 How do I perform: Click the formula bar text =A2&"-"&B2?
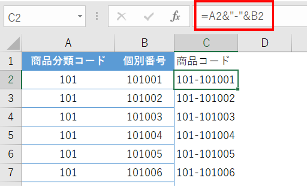pos(232,17)
